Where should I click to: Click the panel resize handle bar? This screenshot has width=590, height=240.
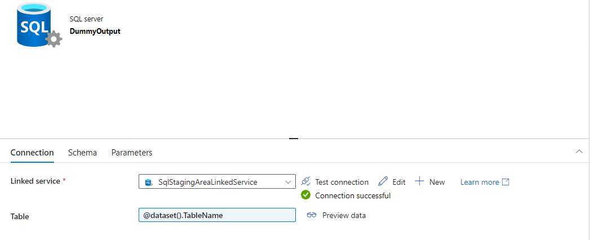click(294, 139)
